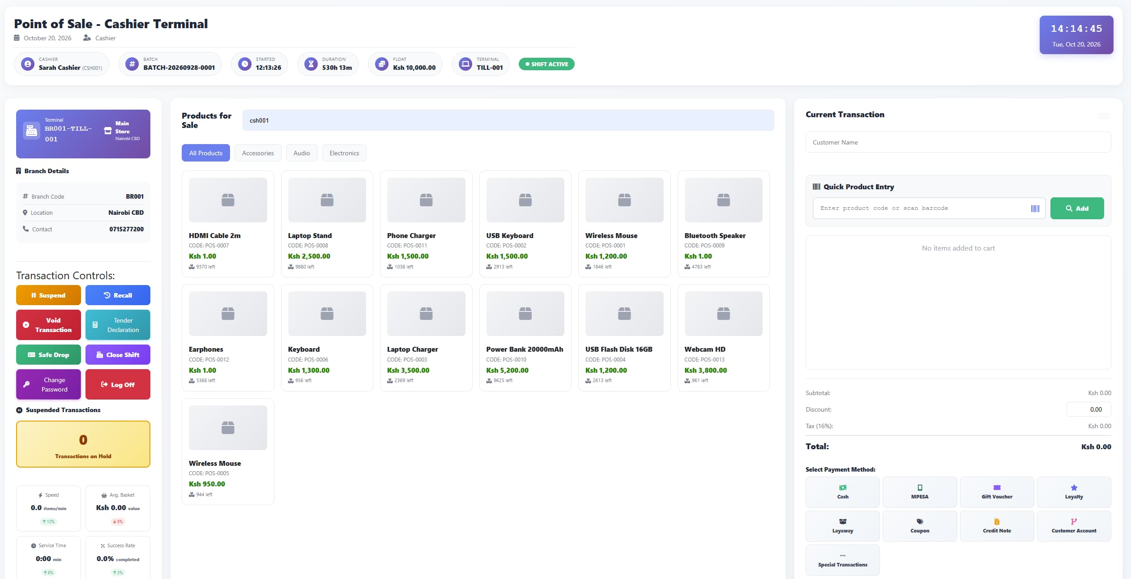Viewport: 1131px width, 579px height.
Task: Open the Transactions on Hold box
Action: click(83, 444)
